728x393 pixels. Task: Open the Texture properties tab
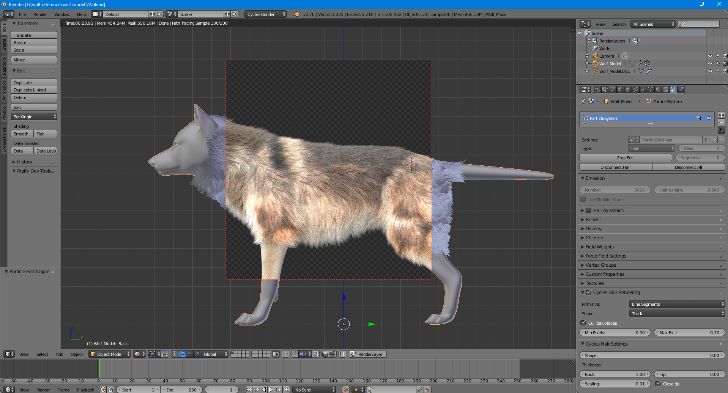coord(666,90)
